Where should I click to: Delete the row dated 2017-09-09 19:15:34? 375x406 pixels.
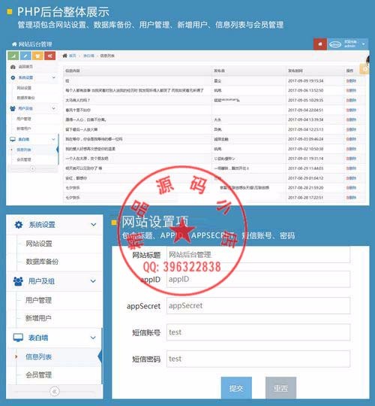(351, 81)
